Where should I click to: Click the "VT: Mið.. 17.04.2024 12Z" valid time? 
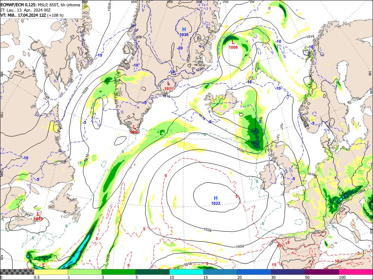point(23,15)
